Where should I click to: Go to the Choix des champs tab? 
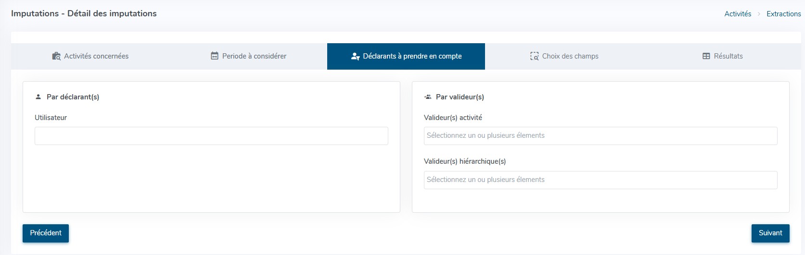pyautogui.click(x=570, y=56)
